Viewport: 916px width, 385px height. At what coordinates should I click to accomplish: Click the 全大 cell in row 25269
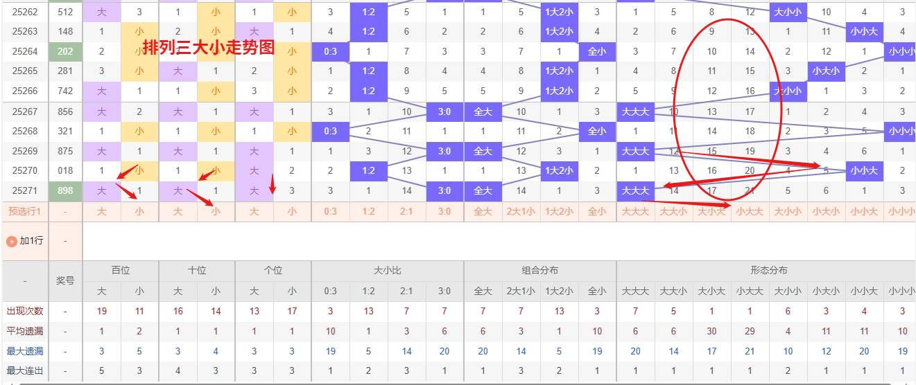click(483, 151)
